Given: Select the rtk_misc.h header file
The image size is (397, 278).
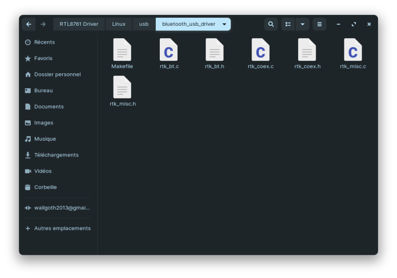Looking at the screenshot, I should click(x=122, y=88).
